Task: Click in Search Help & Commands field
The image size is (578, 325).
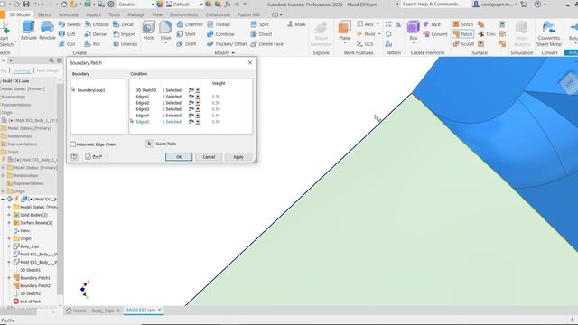Action: point(432,5)
